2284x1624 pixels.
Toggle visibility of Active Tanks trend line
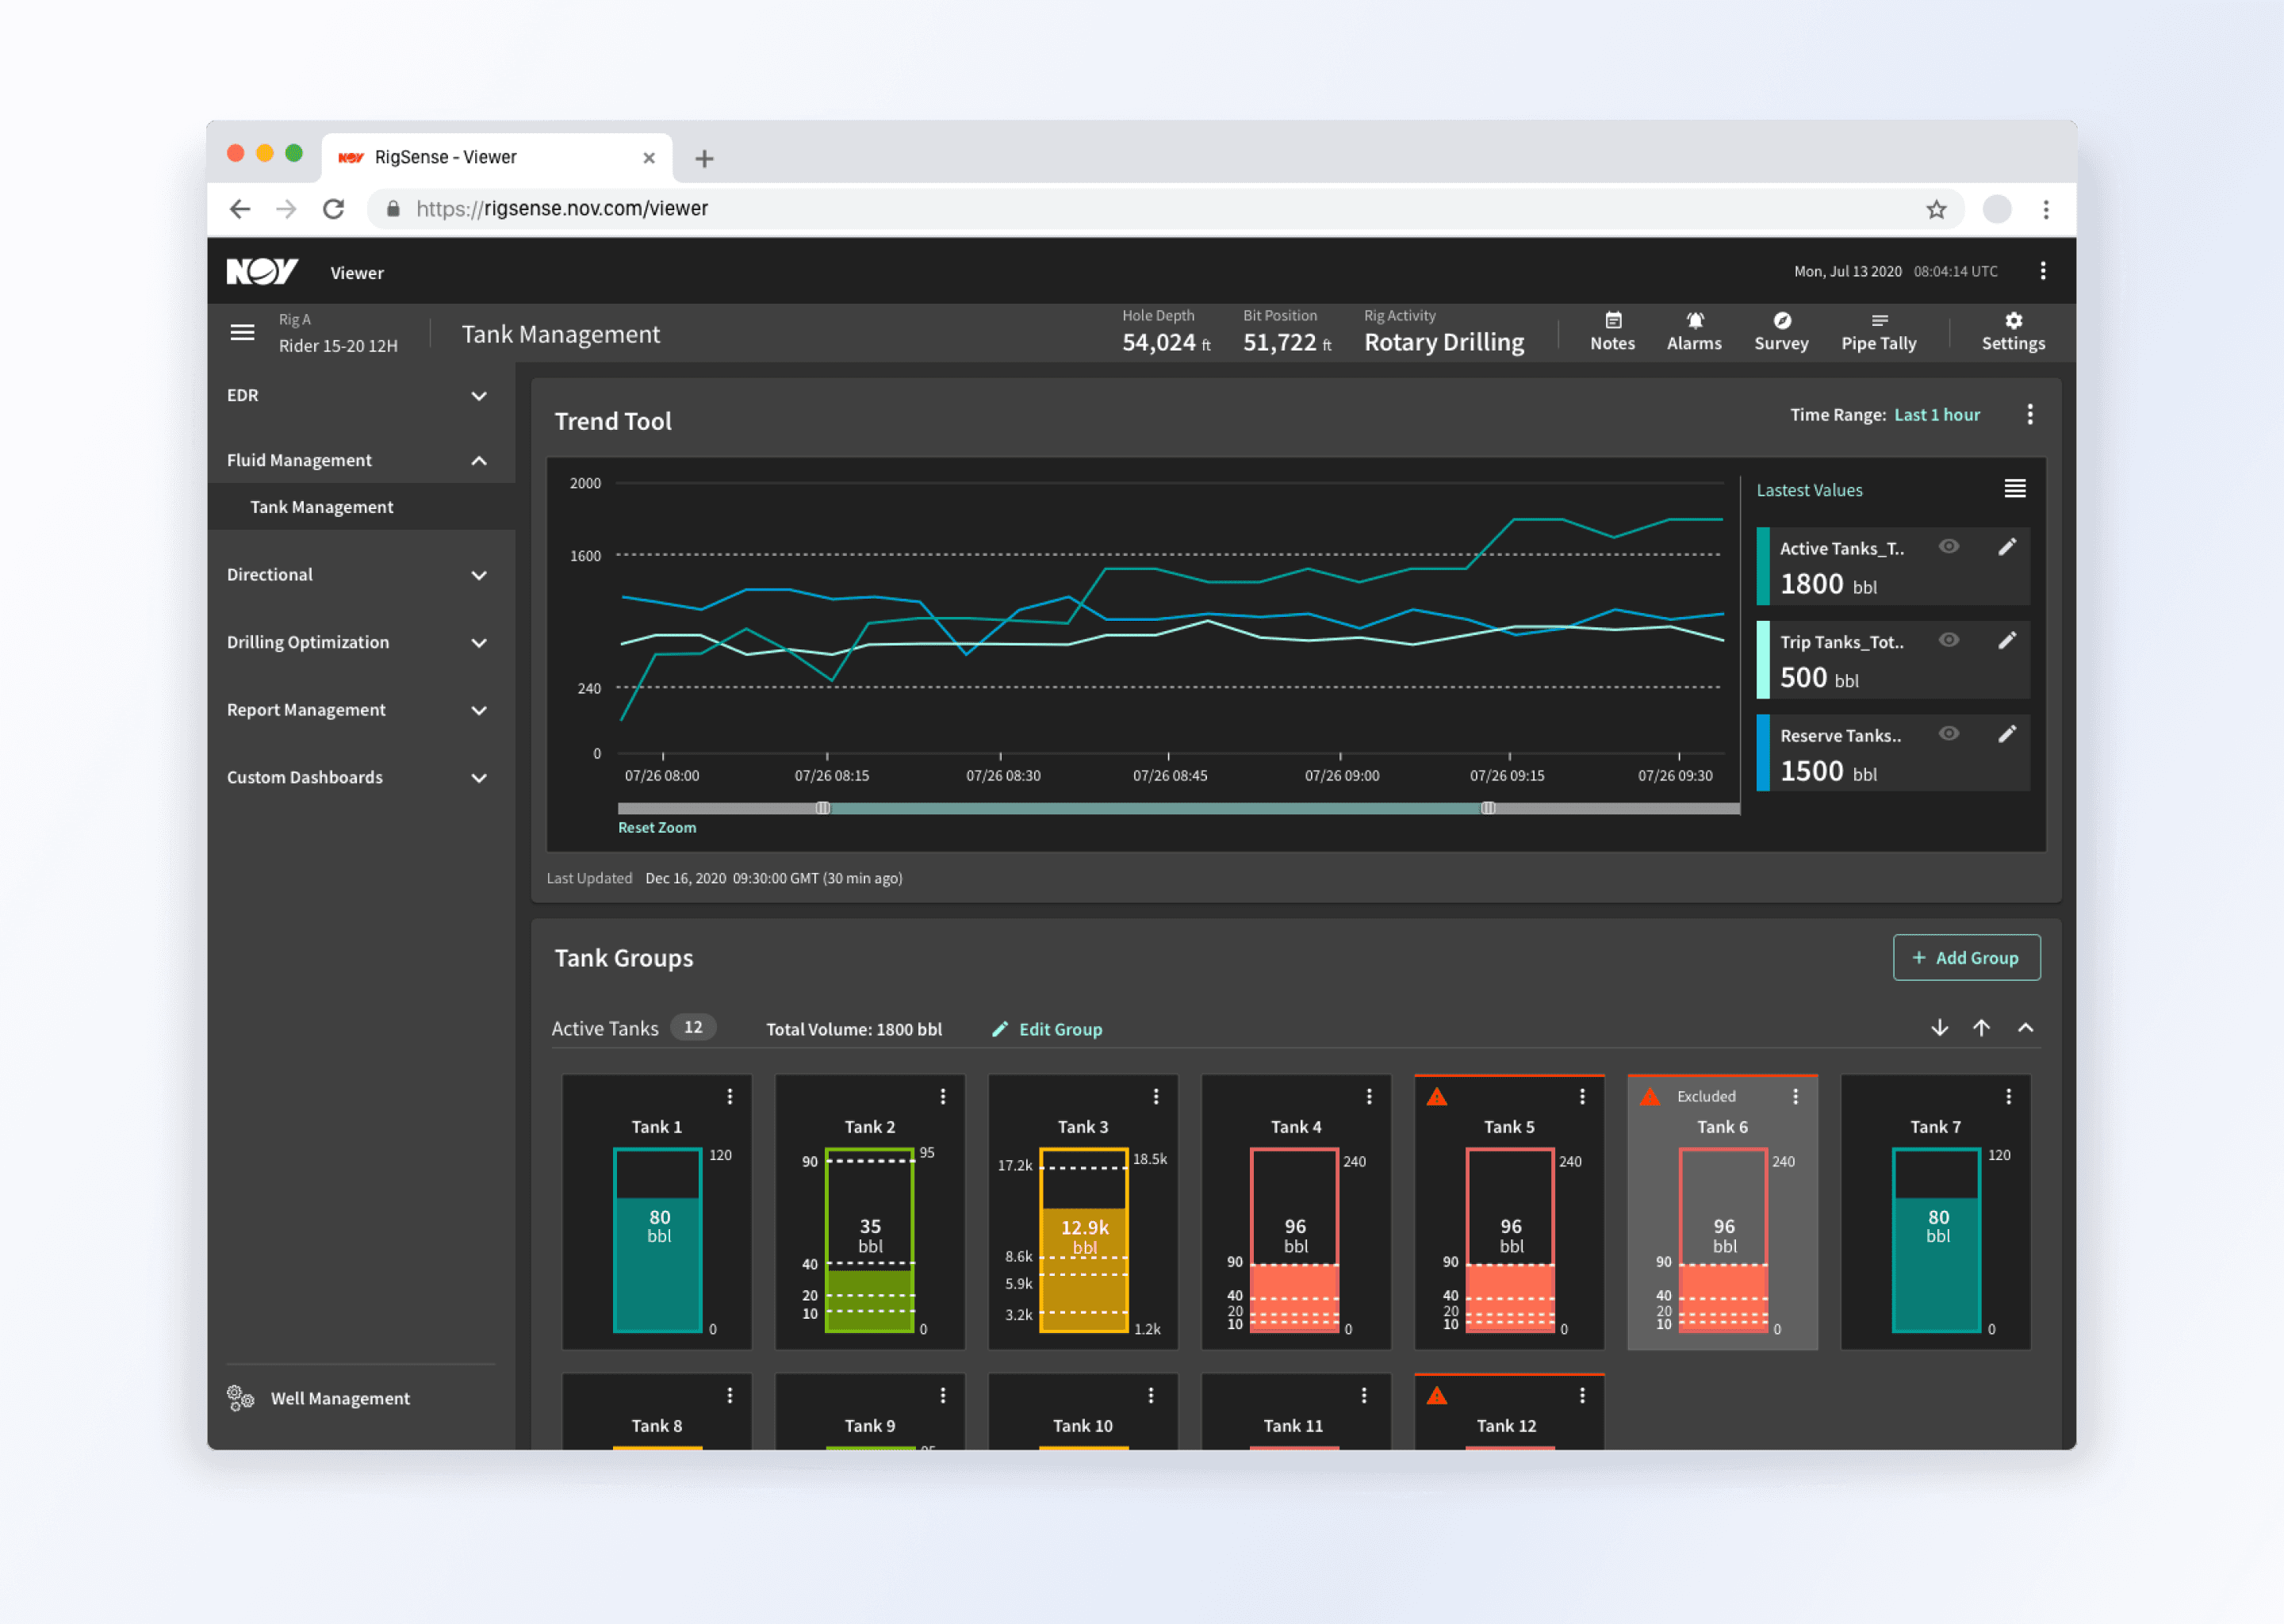1948,546
